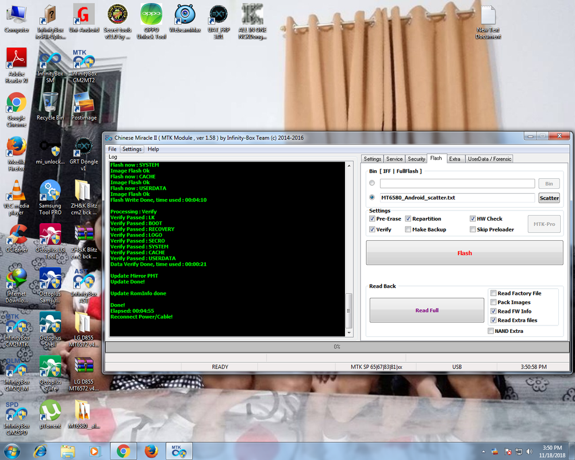
Task: Click the Read Full button
Action: coord(427,310)
